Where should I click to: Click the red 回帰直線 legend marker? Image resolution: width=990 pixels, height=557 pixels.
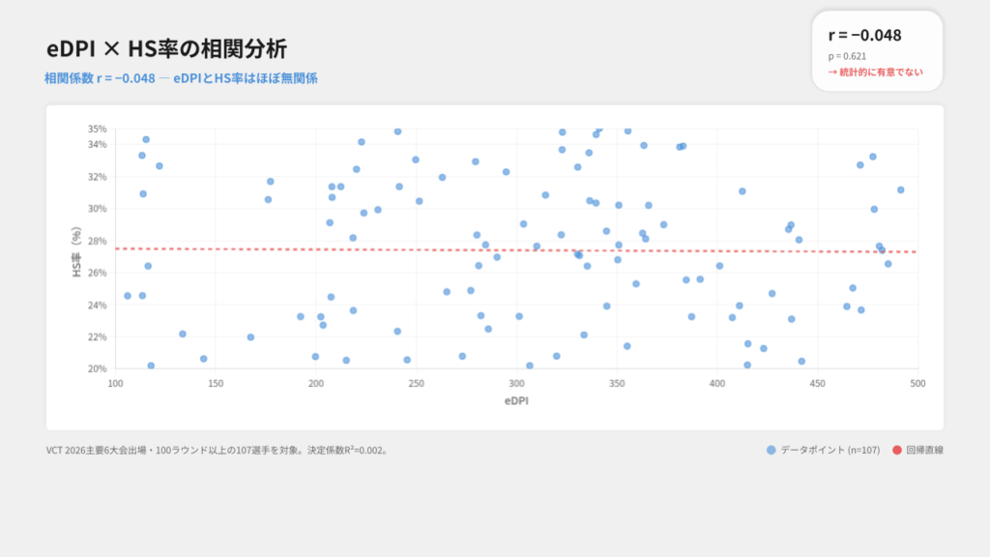896,450
